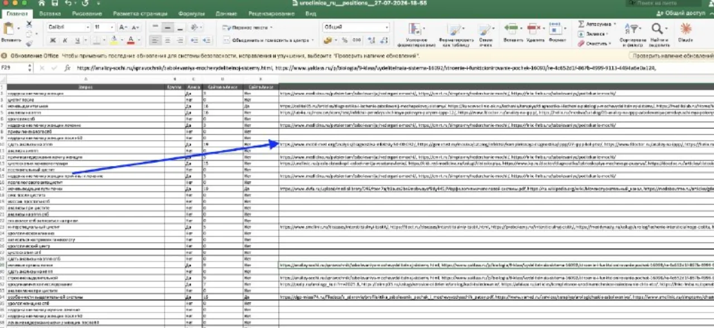Switch to the Данные (Data) tab
This screenshot has height=328, width=714.
tap(226, 13)
